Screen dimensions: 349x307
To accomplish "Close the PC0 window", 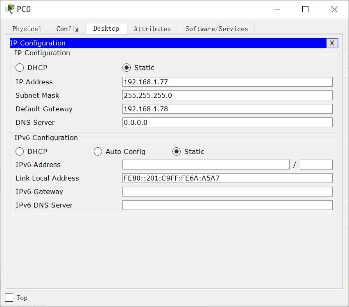I will [334, 9].
